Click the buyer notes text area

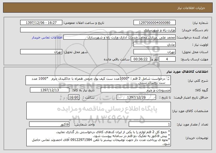coord(98,138)
